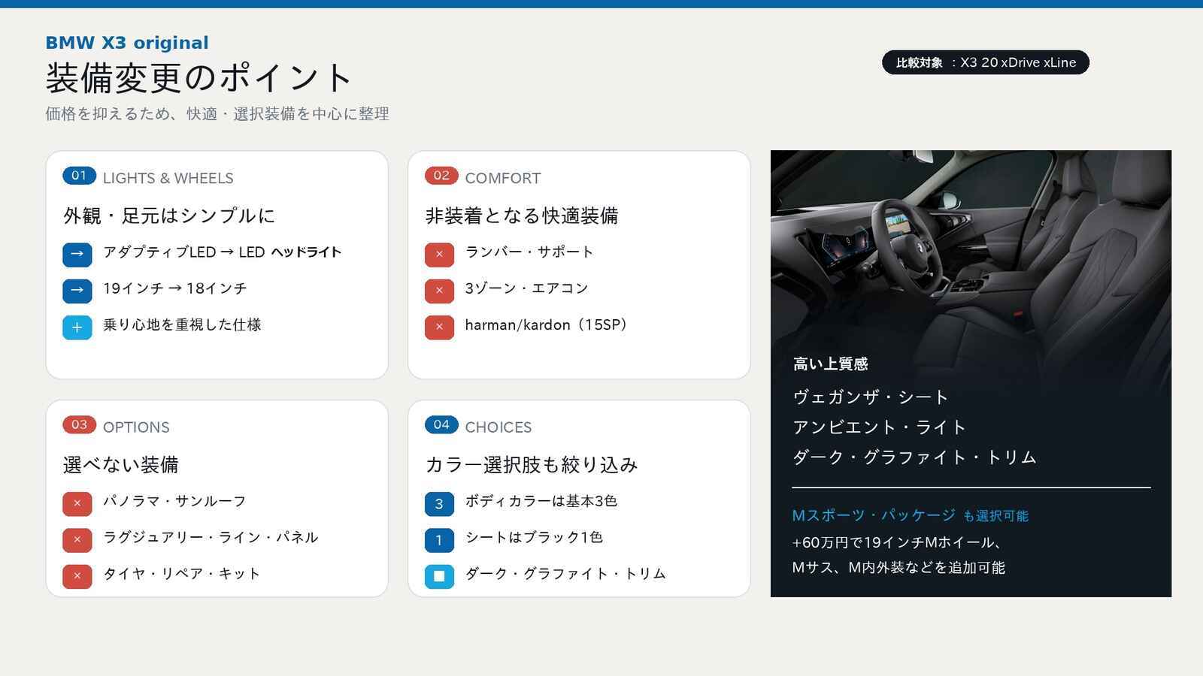
Task: Click the text ボディカラーは基本3色
Action: (x=541, y=501)
